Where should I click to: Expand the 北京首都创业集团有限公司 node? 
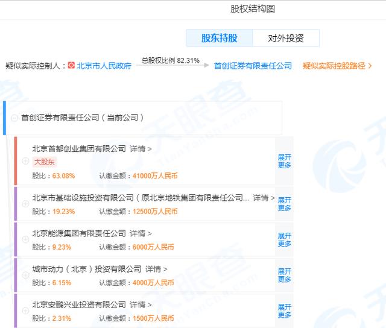(25, 161)
